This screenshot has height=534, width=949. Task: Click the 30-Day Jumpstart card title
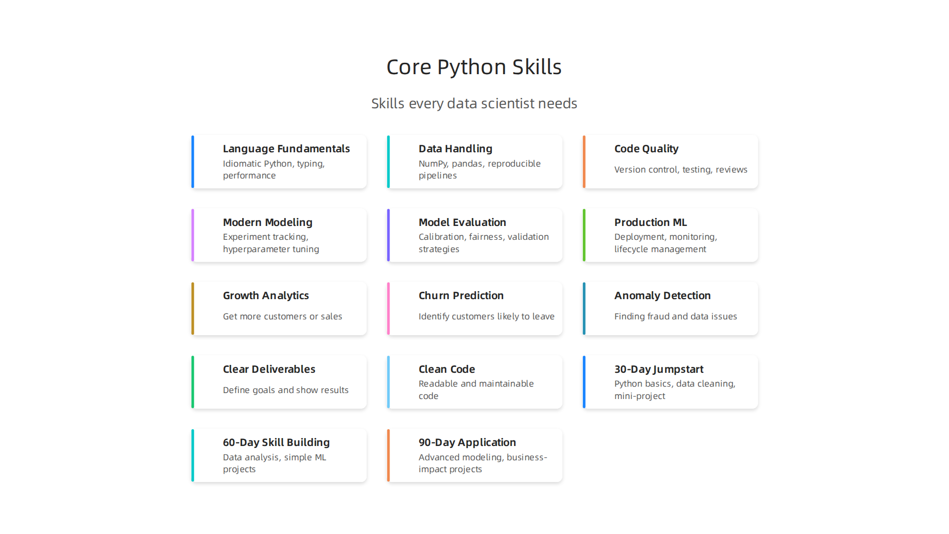(x=658, y=369)
